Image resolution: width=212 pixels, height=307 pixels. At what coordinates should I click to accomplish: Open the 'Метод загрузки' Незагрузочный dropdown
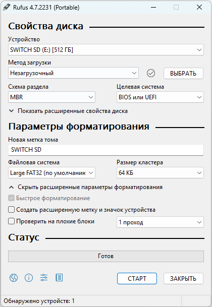(73, 73)
